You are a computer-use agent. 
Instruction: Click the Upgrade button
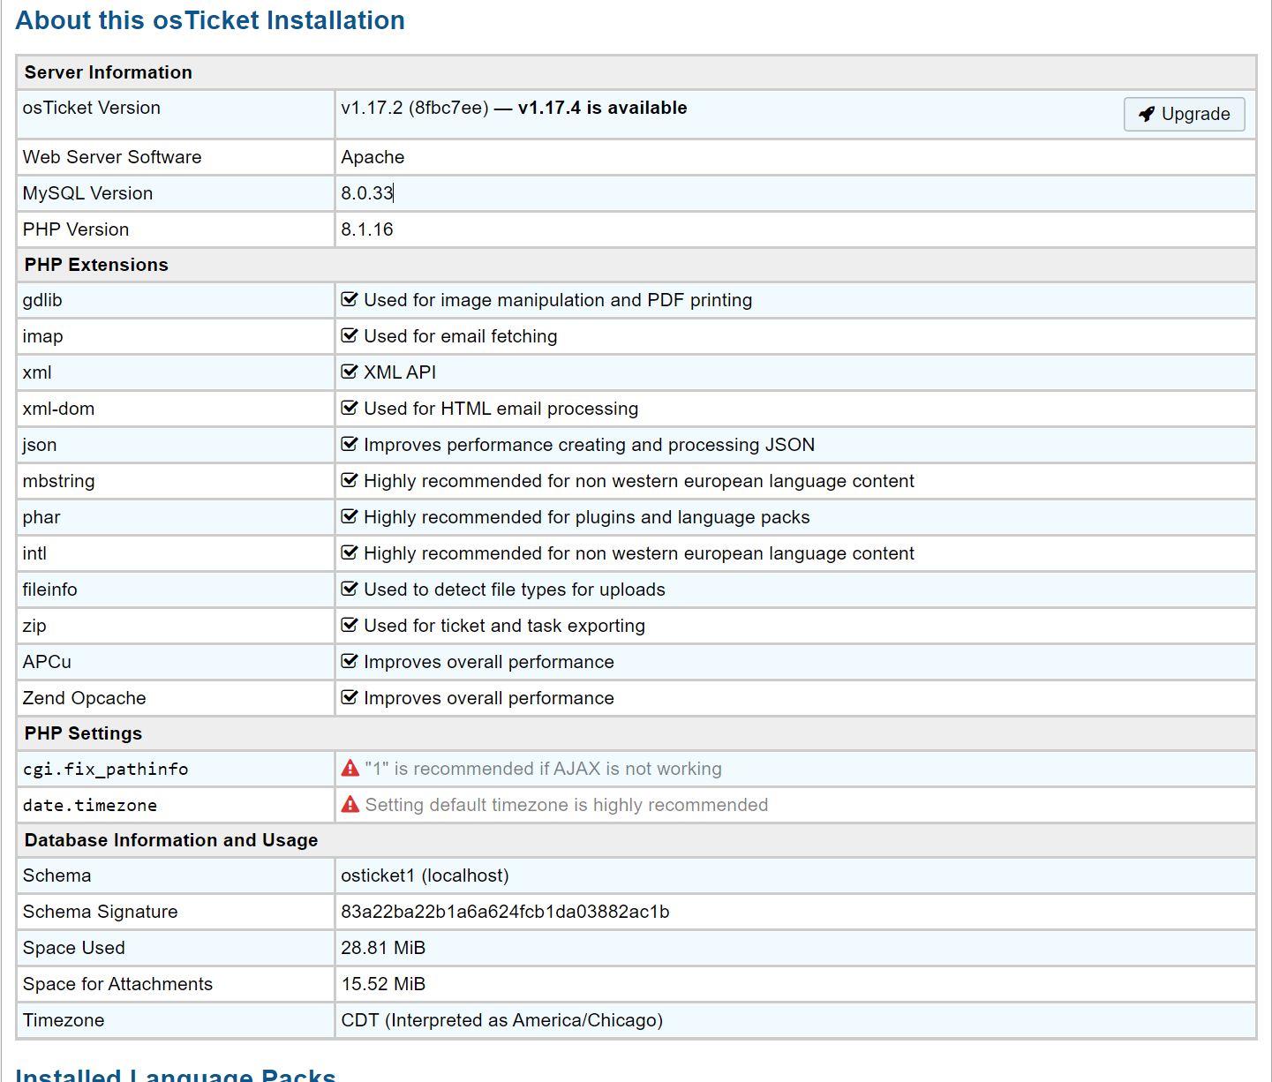1184,114
